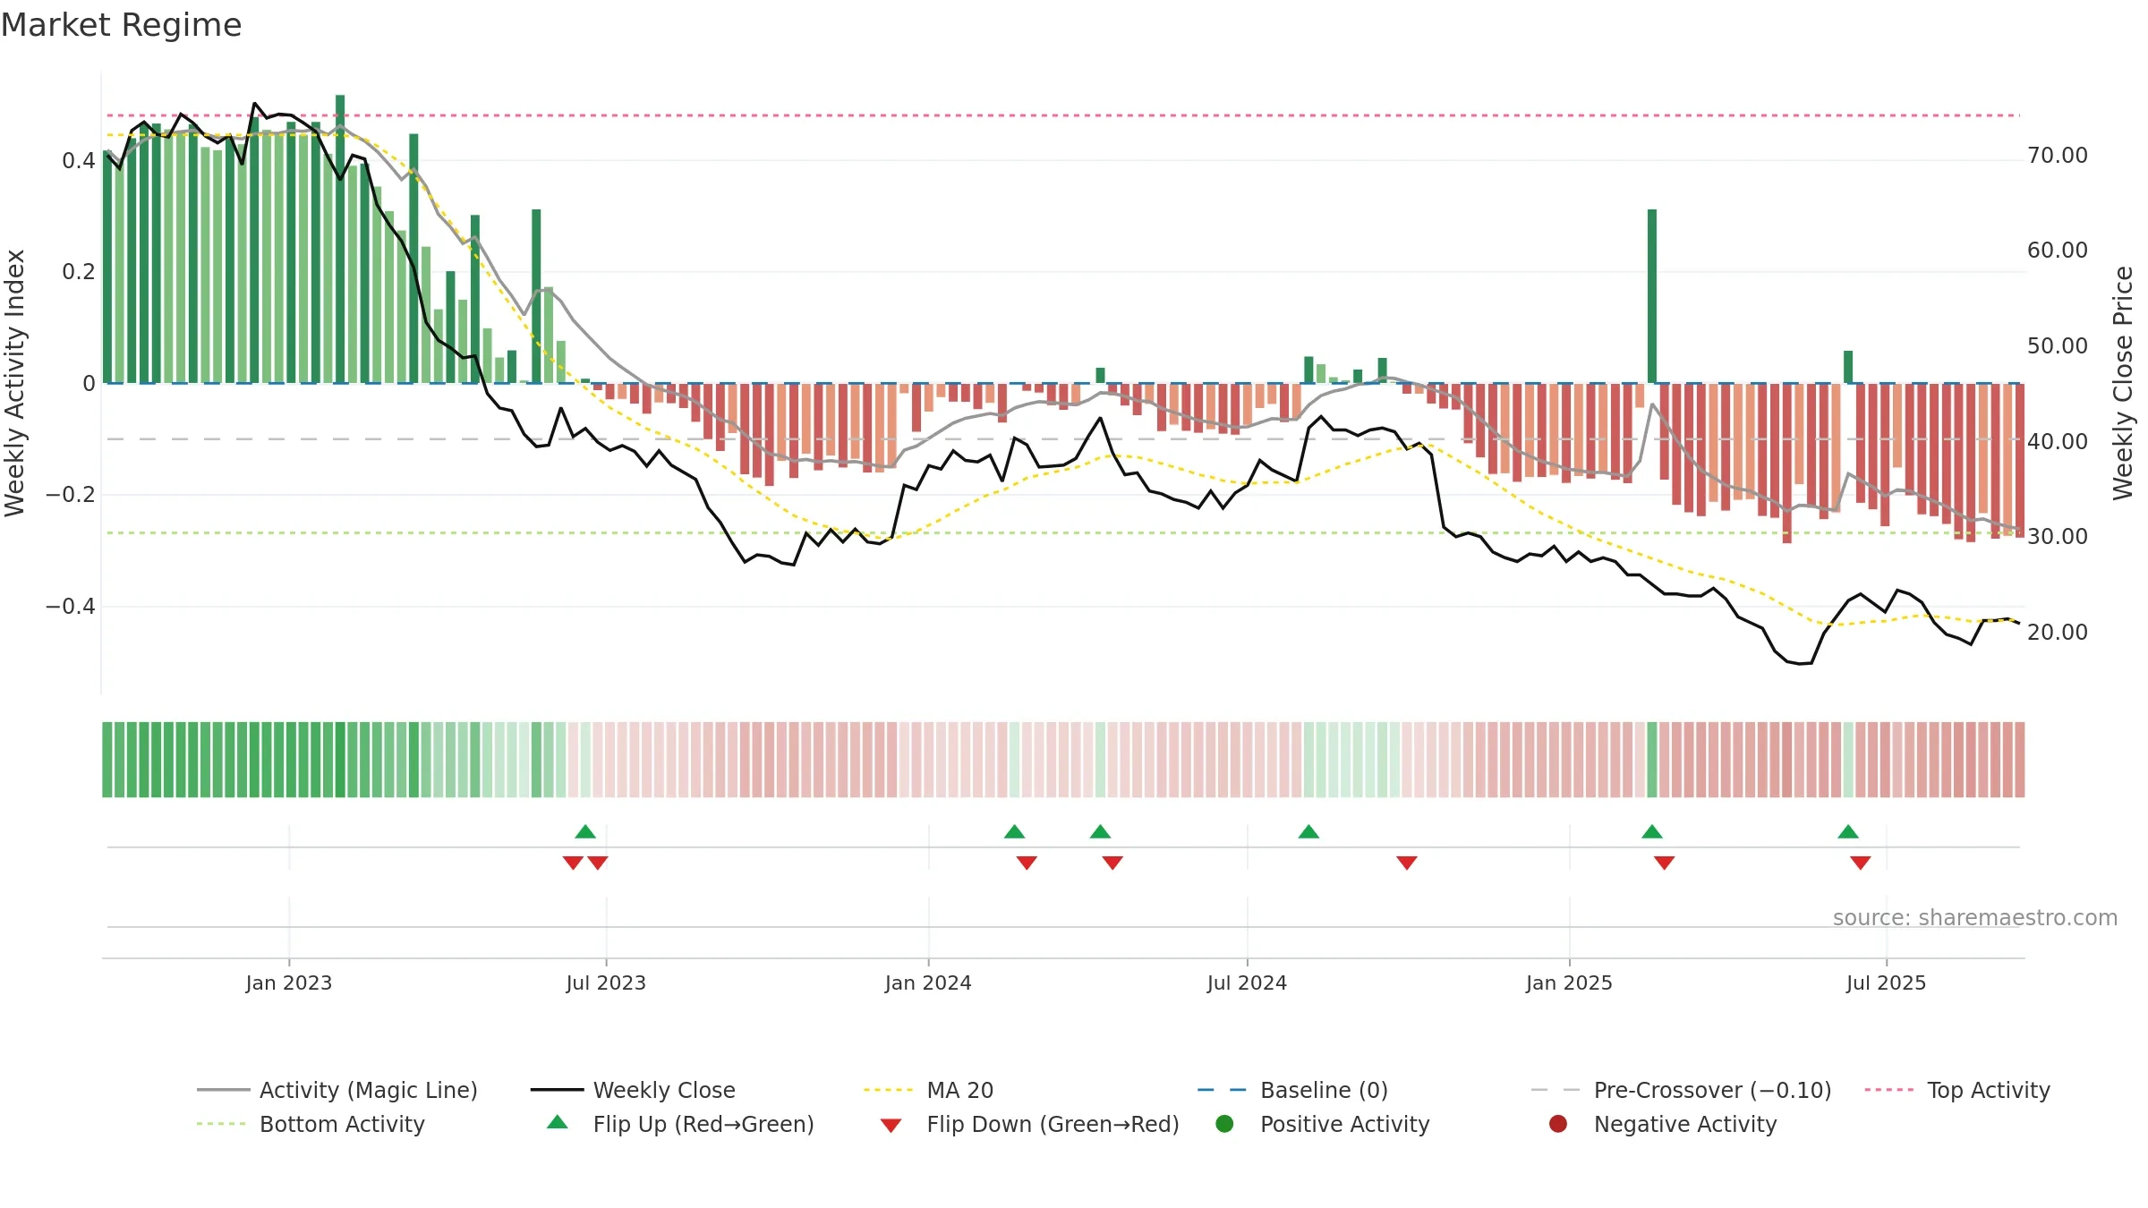Image resolution: width=2148 pixels, height=1208 pixels.
Task: Click the Activity (Magic Line) legend entry
Action: click(x=337, y=1090)
